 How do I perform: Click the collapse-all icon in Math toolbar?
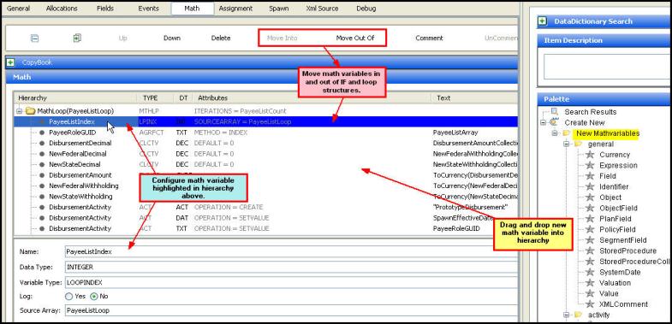tap(35, 38)
